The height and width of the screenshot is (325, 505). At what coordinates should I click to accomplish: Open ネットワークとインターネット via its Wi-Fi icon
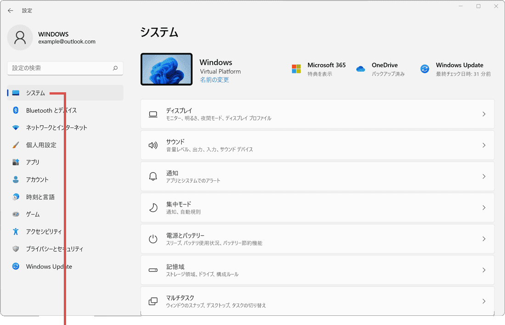[16, 128]
